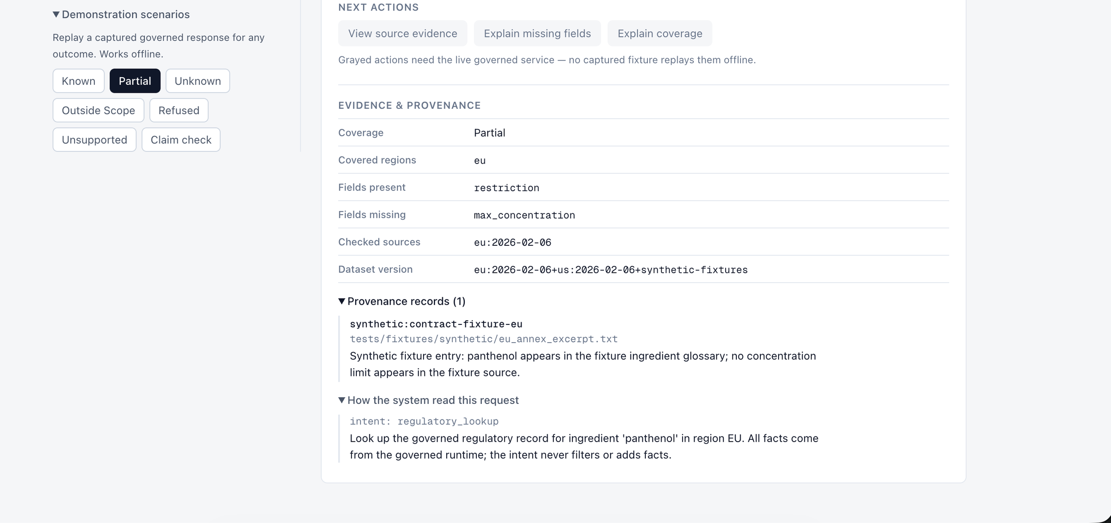The height and width of the screenshot is (523, 1111).
Task: Replay the Refused scenario
Action: [179, 110]
